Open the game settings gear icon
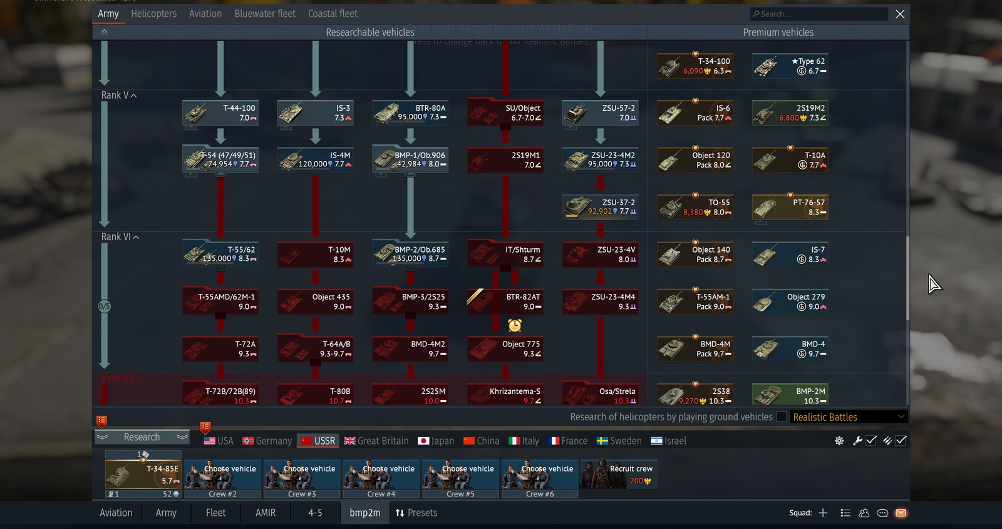The height and width of the screenshot is (529, 1002). tap(839, 441)
